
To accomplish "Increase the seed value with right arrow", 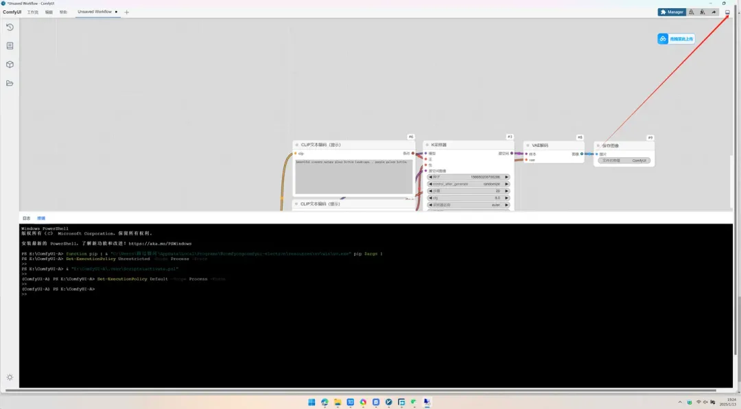I will [506, 177].
